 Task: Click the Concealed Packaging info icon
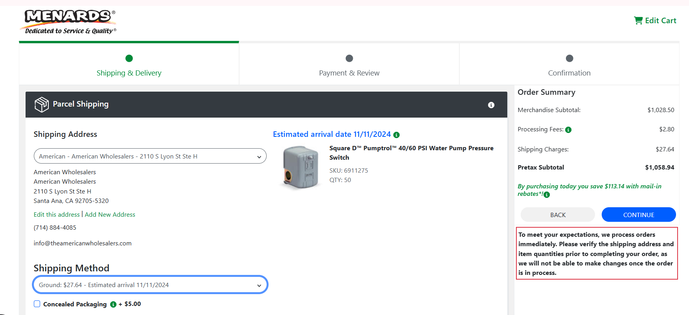(113, 304)
